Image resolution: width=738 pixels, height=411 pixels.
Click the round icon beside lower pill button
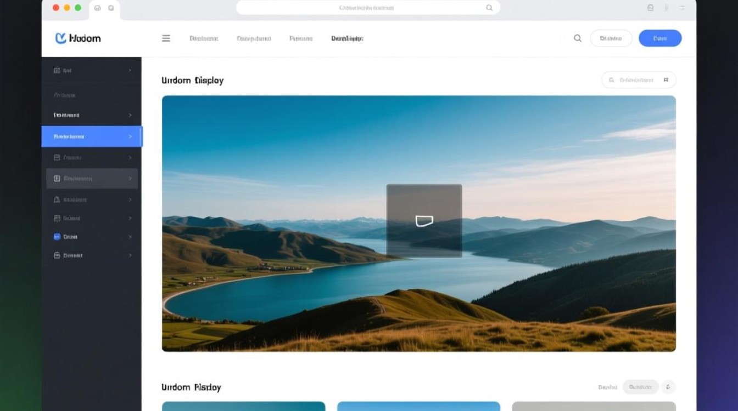coord(668,387)
